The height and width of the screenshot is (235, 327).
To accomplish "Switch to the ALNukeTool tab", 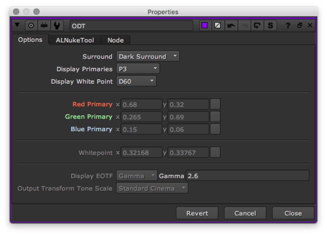I will tap(75, 40).
